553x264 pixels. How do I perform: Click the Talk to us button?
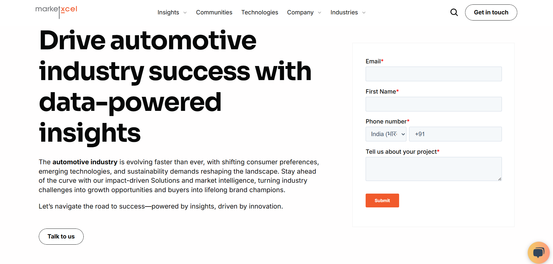pyautogui.click(x=61, y=236)
